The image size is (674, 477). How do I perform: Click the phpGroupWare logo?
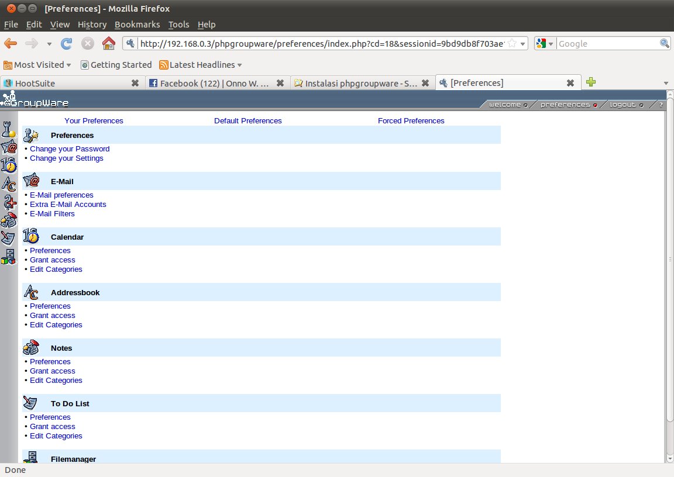pyautogui.click(x=35, y=99)
